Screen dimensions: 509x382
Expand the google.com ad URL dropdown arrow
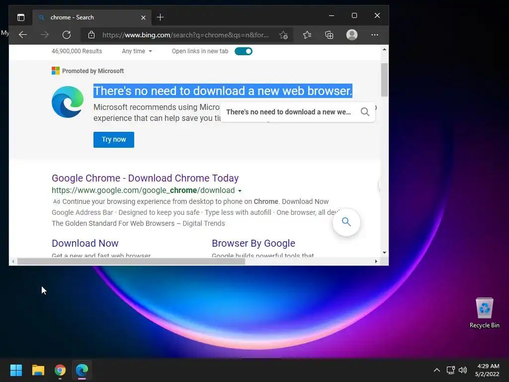(x=240, y=191)
